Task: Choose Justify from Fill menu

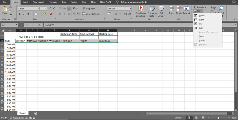Action: (208, 41)
